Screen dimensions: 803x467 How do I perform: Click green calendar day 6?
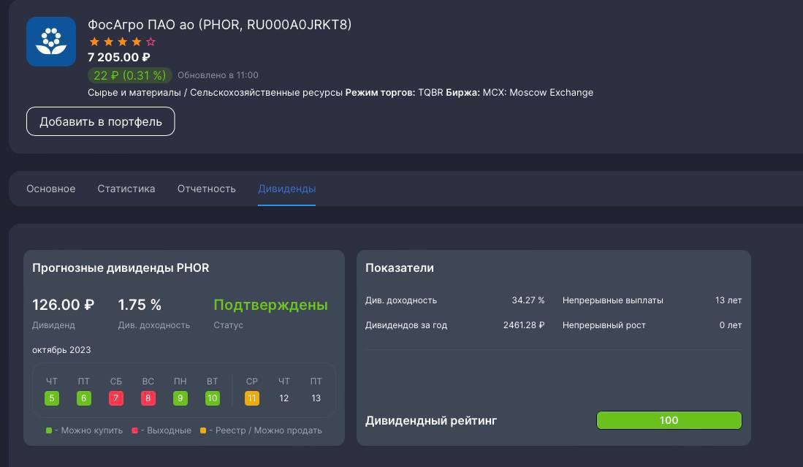(84, 398)
